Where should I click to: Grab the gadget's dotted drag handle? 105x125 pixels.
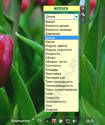(83, 20)
